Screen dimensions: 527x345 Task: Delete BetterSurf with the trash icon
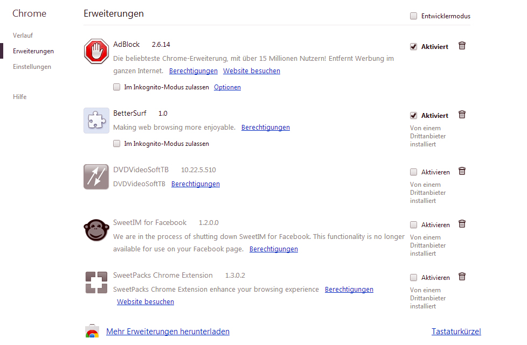[x=462, y=115]
